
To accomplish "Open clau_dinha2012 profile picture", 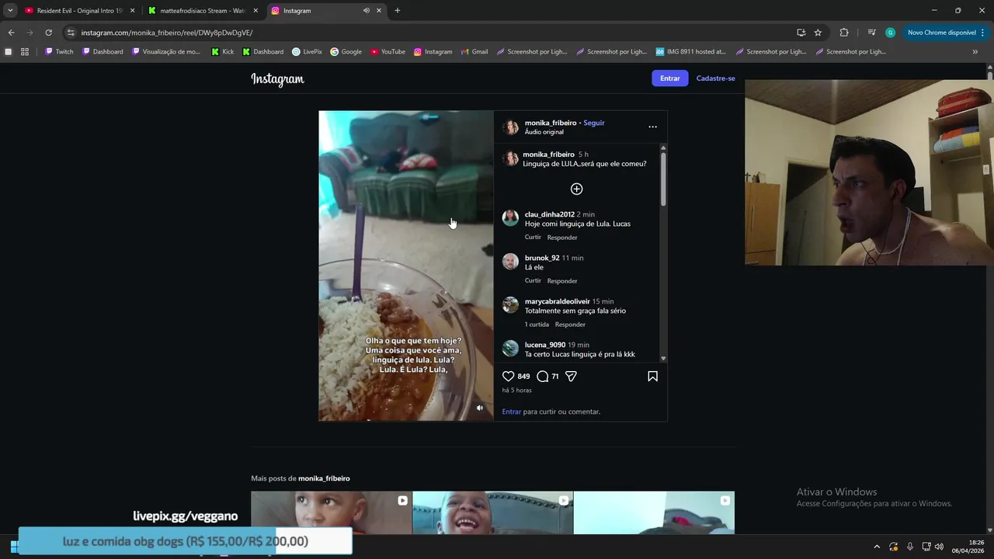I will (510, 218).
